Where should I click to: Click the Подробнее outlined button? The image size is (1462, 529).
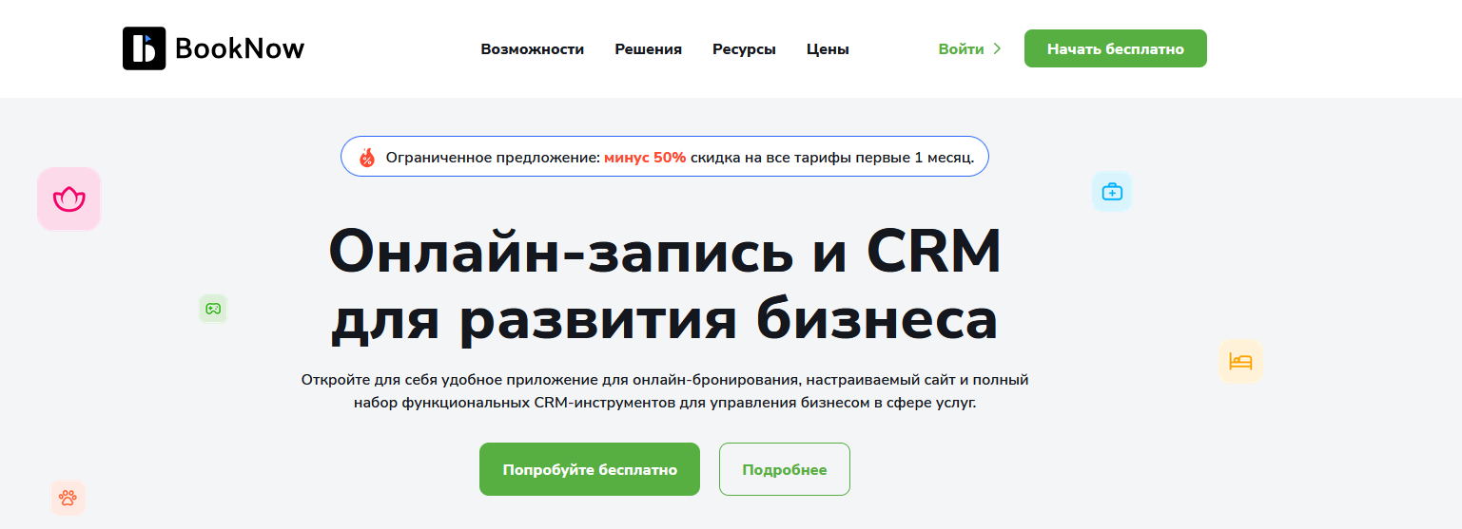point(784,469)
